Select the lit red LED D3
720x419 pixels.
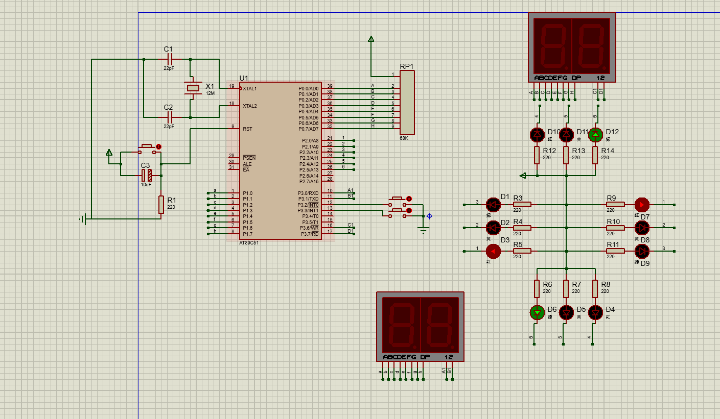(x=493, y=251)
